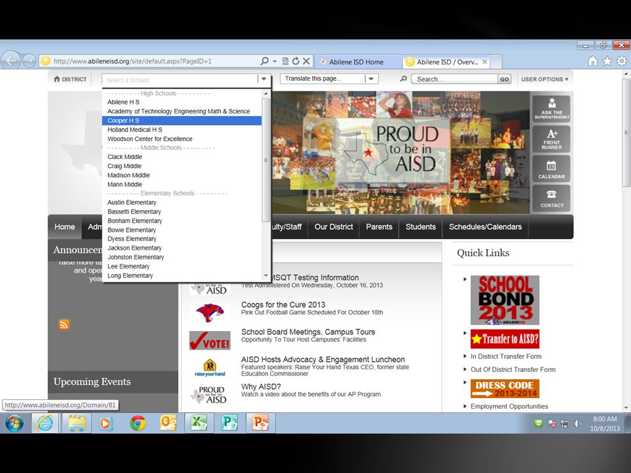Refresh the page using the reload icon
The width and height of the screenshot is (631, 473).
pos(296,61)
